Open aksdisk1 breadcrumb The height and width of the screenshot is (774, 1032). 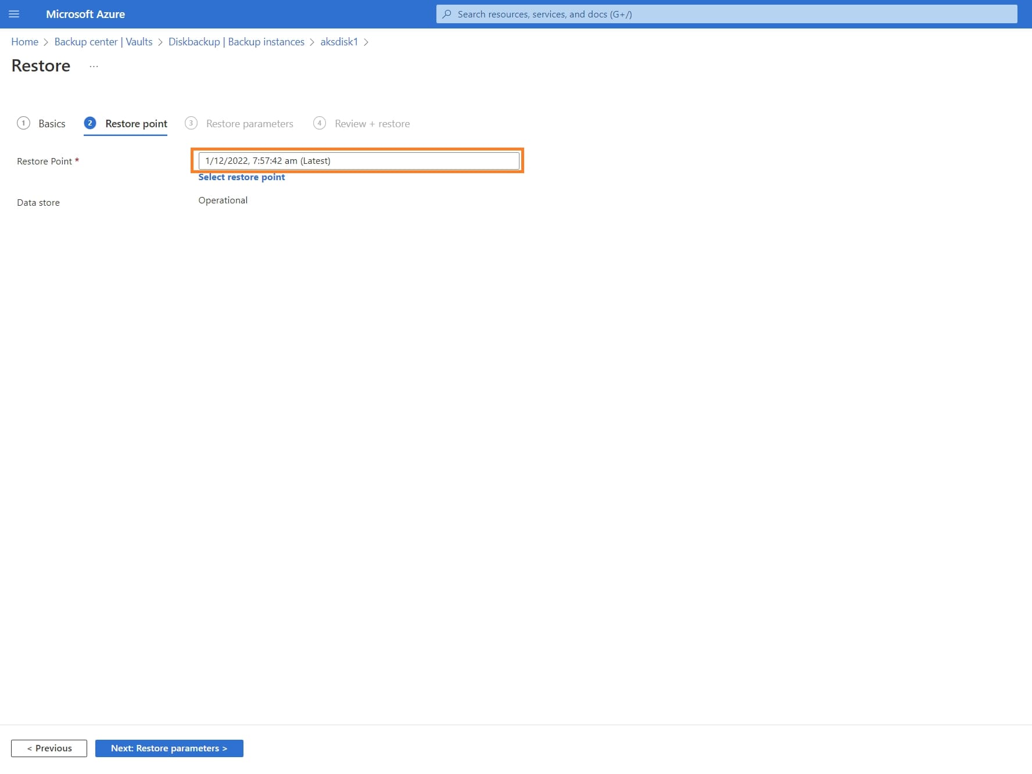coord(339,42)
